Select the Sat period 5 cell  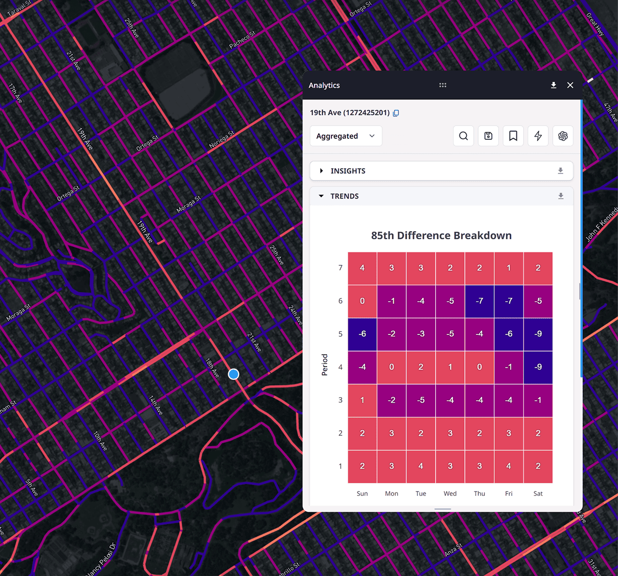pyautogui.click(x=538, y=334)
